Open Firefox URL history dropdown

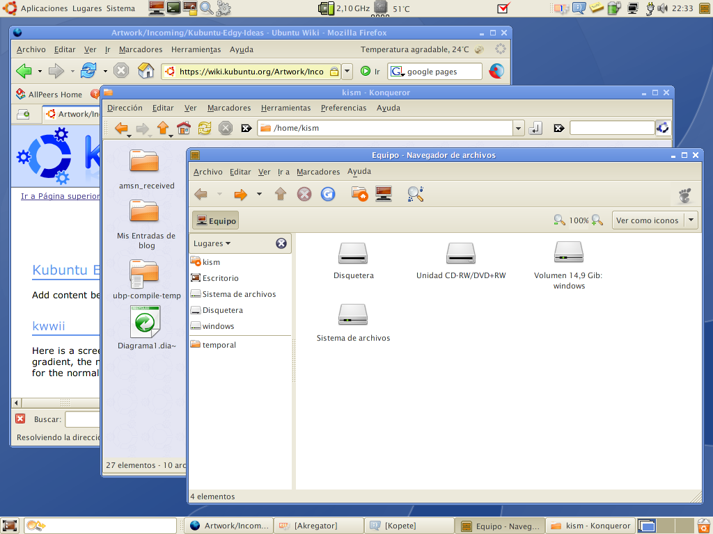point(347,72)
